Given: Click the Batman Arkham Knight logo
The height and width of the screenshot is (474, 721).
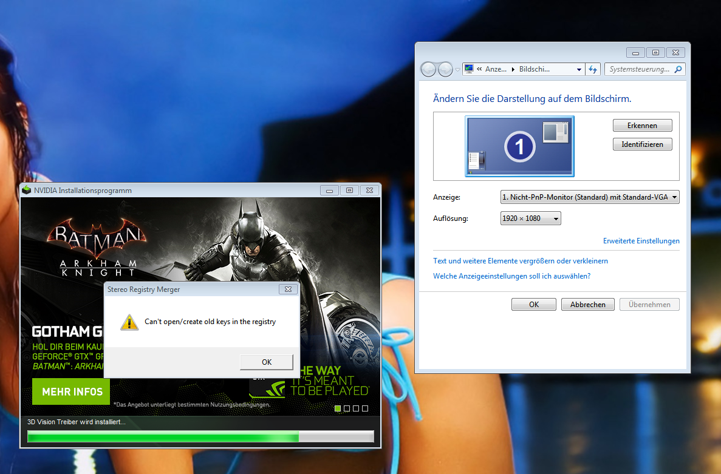Looking at the screenshot, I should click(97, 247).
